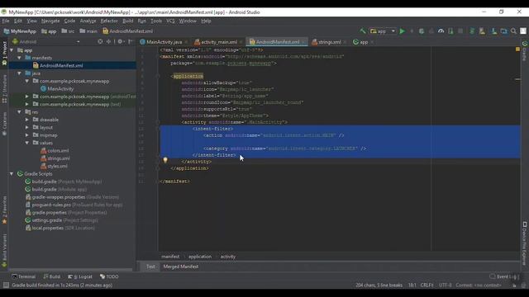The width and height of the screenshot is (529, 297).
Task: Click the yellow inspection warning indicator
Action: tap(517, 49)
